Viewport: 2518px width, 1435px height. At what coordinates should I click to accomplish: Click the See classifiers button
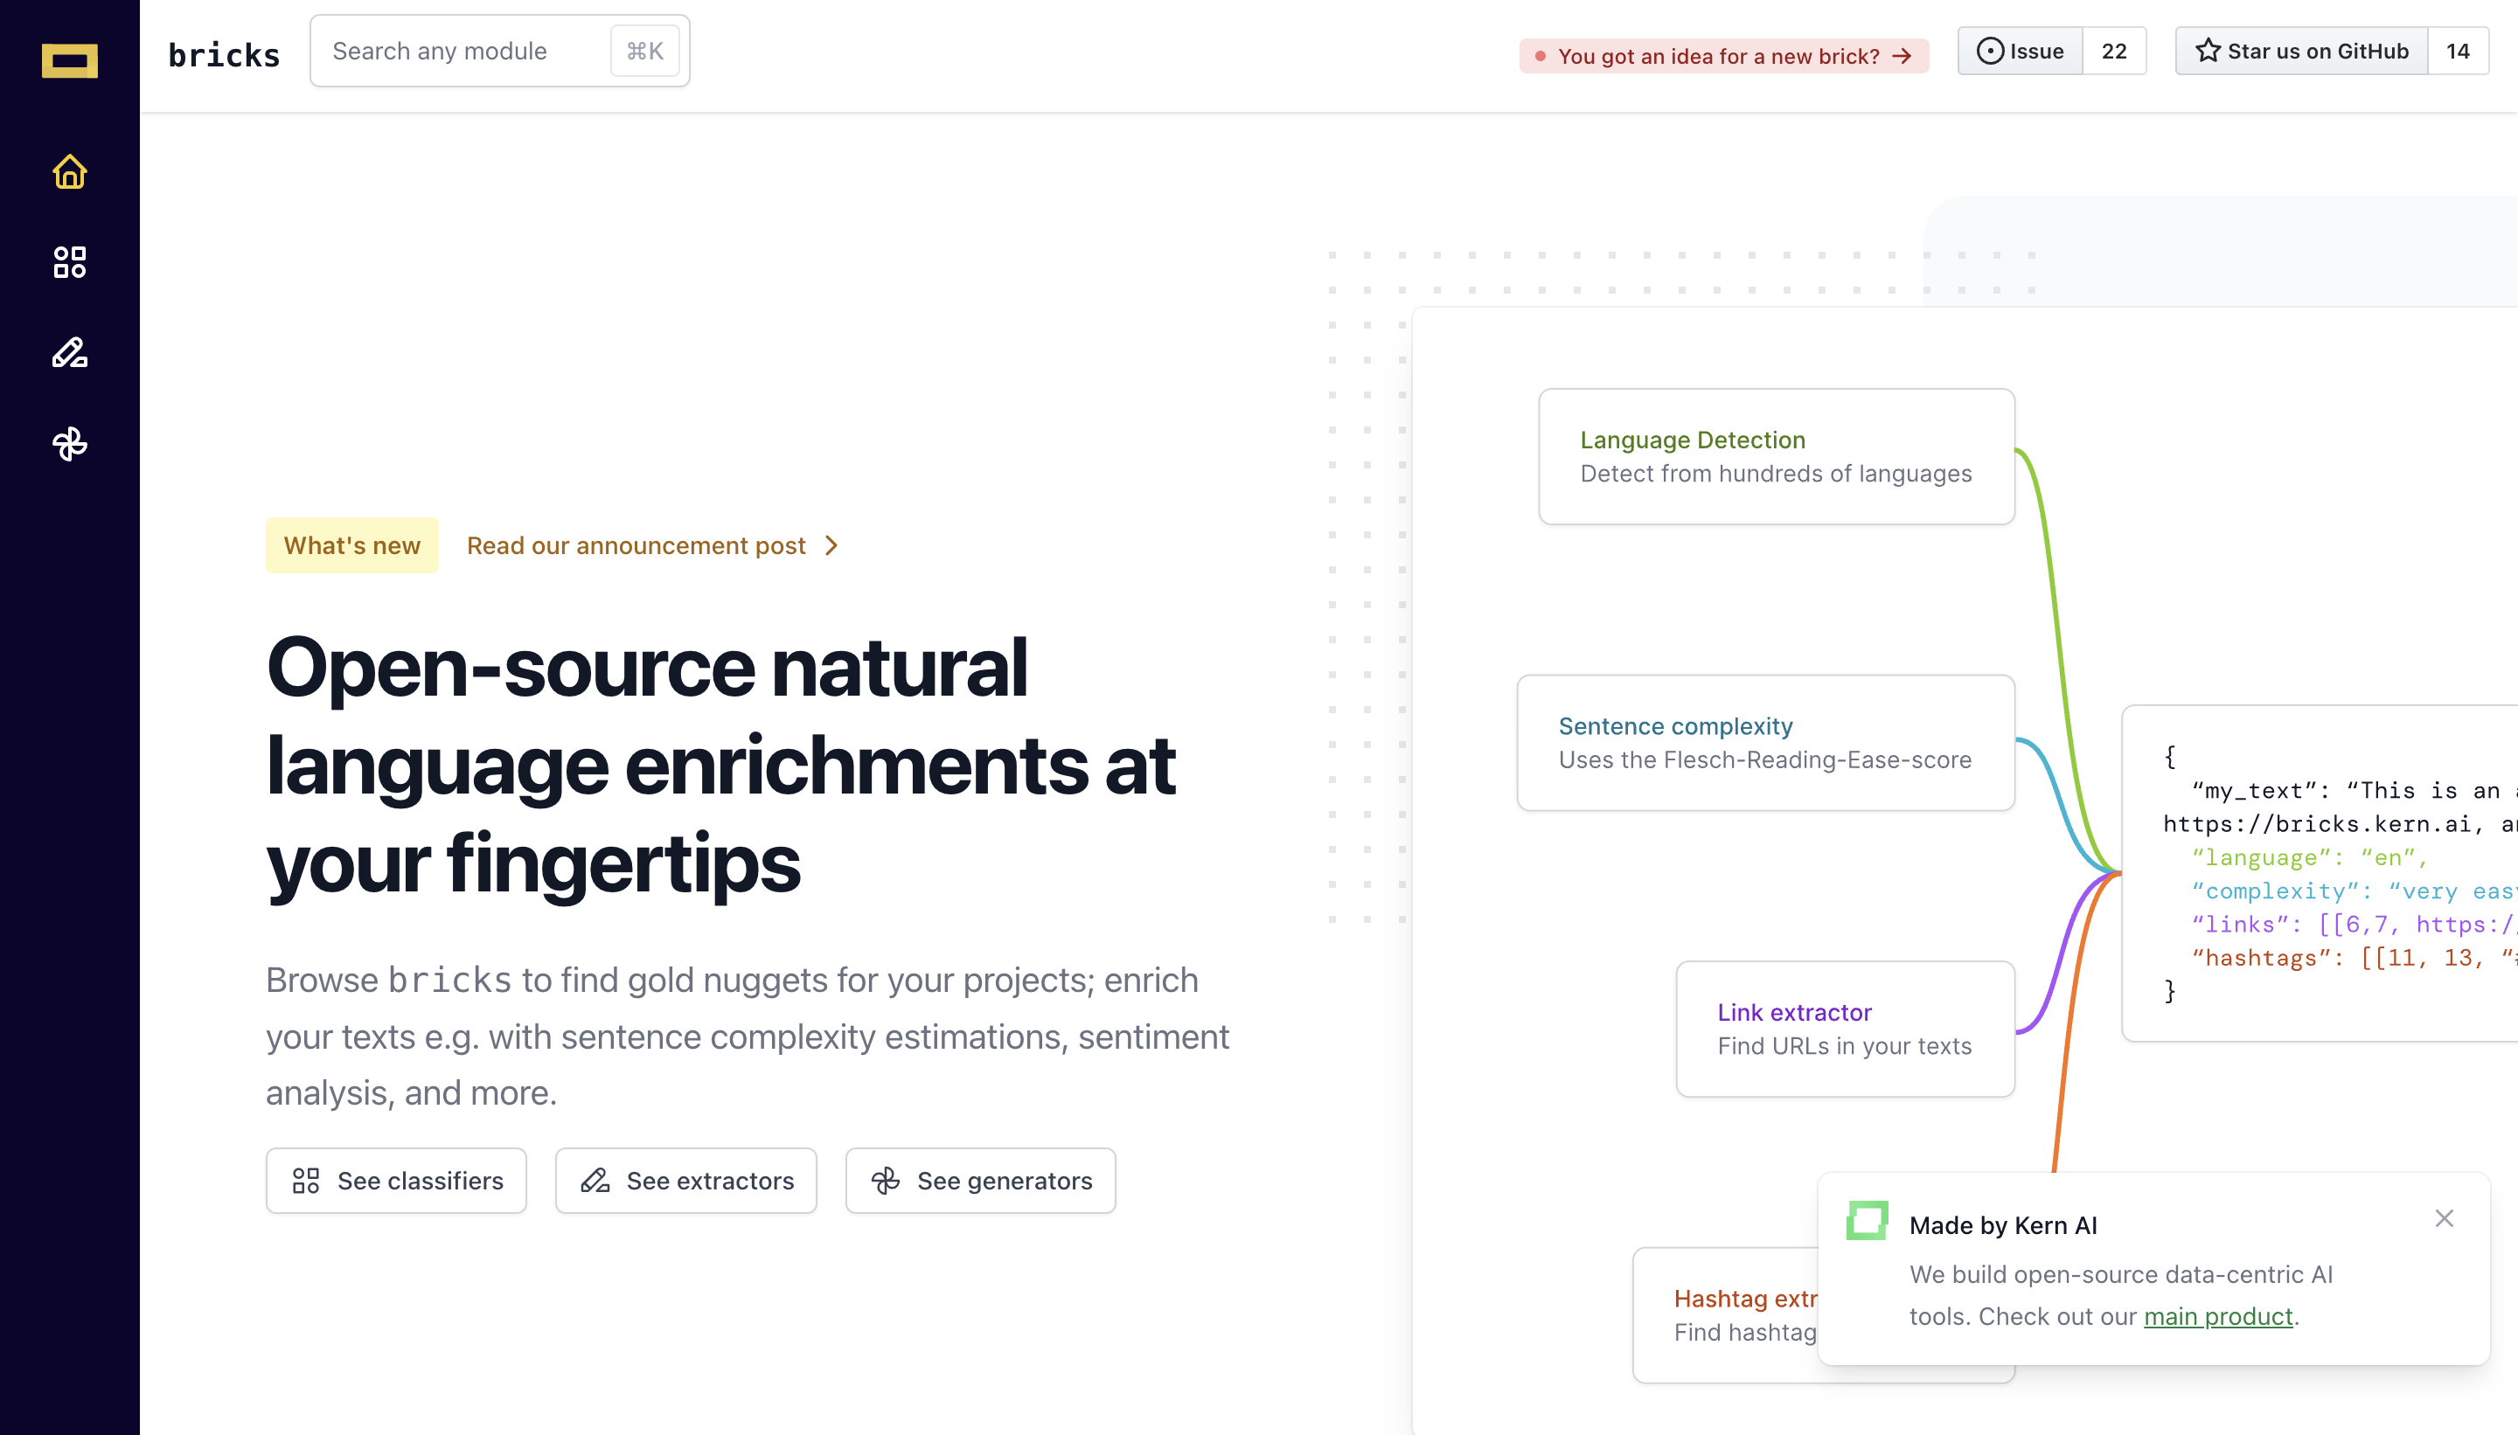pyautogui.click(x=396, y=1180)
